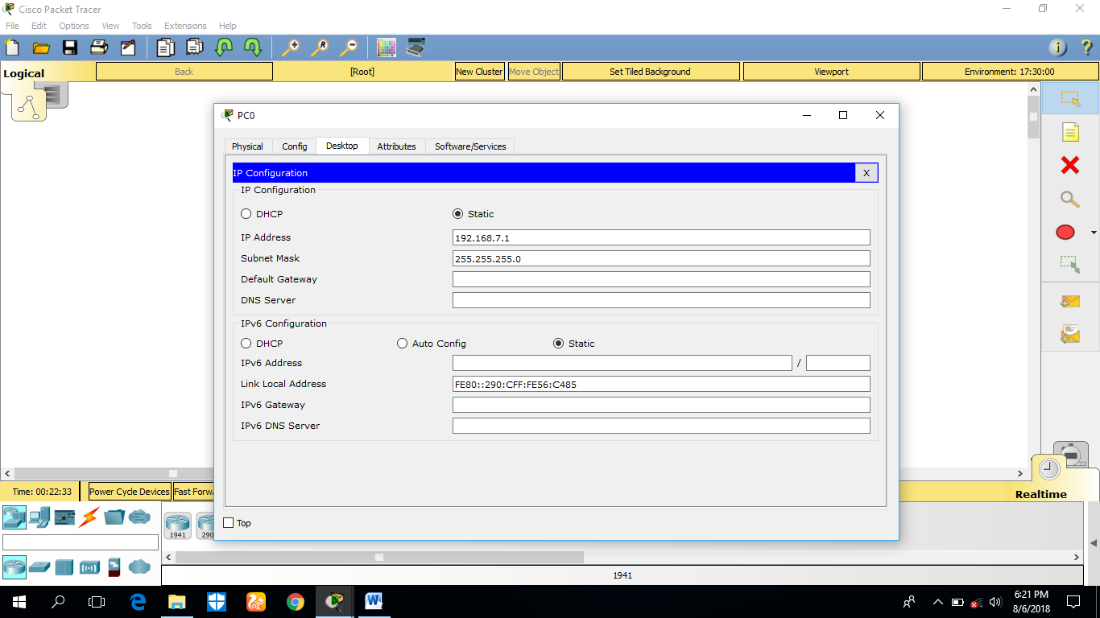Click the Set Tiled Background button
Image resolution: width=1100 pixels, height=618 pixels.
(x=650, y=71)
